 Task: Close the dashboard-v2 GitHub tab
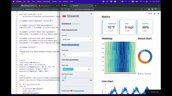pos(36,6)
